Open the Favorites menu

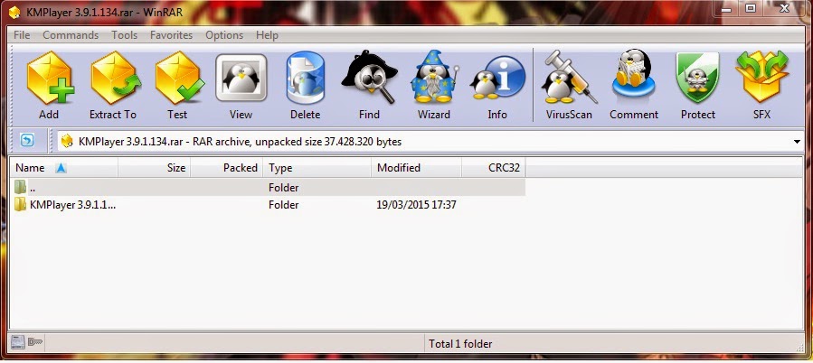pos(172,35)
